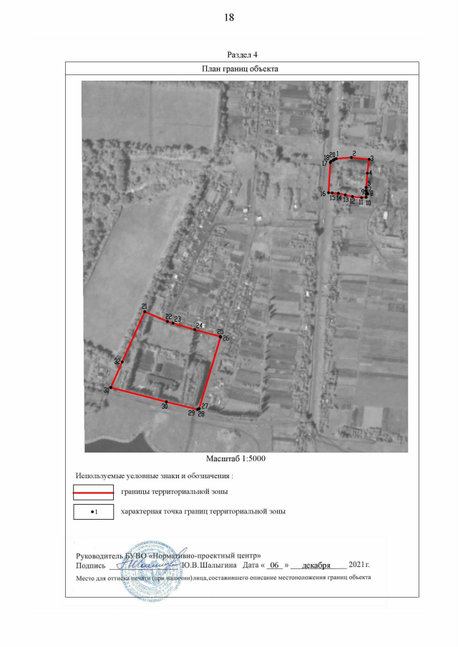Select boundary point 16 on the map
This screenshot has height=647, width=458.
pyautogui.click(x=329, y=192)
